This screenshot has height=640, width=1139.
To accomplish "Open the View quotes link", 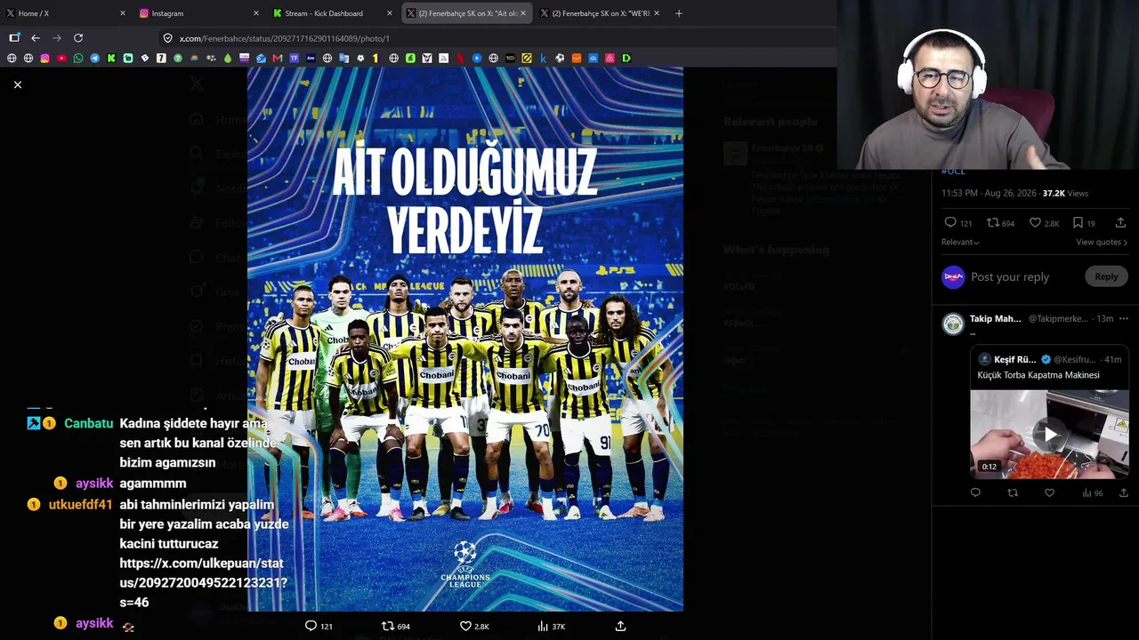I will (1102, 242).
